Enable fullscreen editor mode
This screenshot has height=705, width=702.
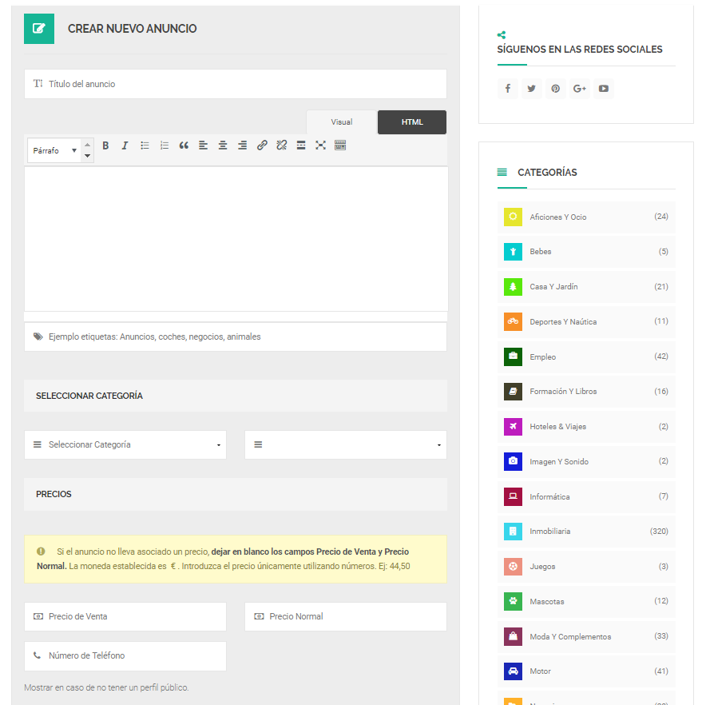tap(320, 145)
